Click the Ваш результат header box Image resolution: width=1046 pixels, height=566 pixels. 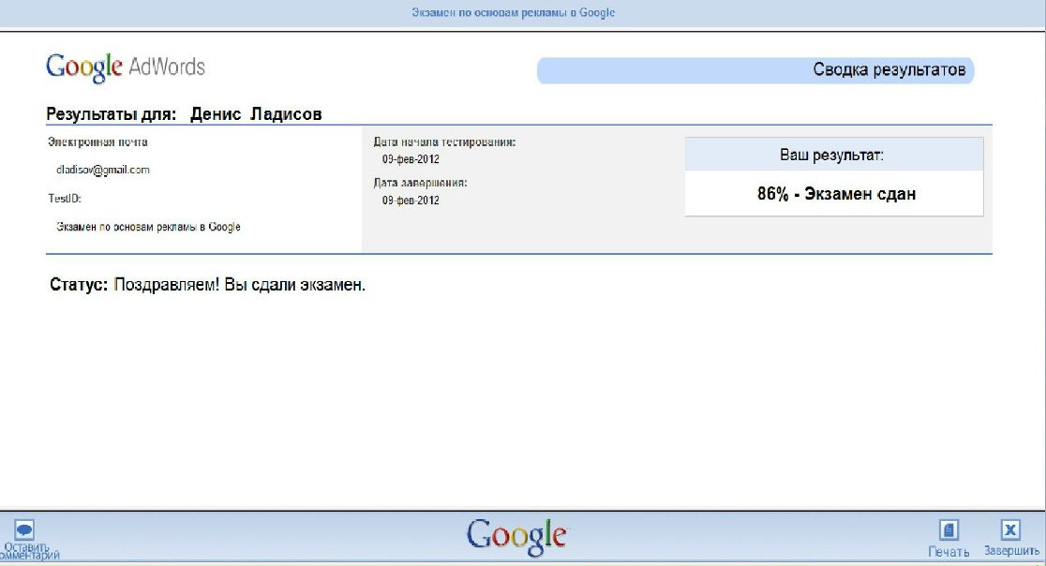point(833,154)
